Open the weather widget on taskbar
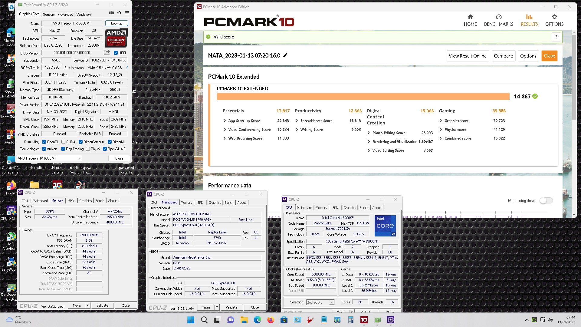This screenshot has height=327, width=581. click(19, 320)
